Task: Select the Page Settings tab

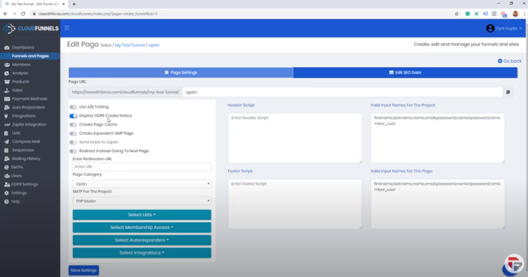Action: coord(181,73)
